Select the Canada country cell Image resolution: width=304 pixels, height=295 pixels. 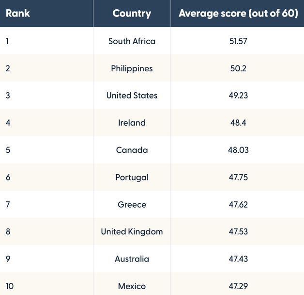click(132, 150)
